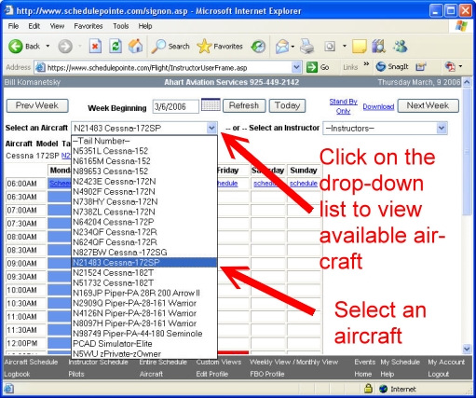Image resolution: width=476 pixels, height=398 pixels.
Task: Open the Help menu
Action: pyautogui.click(x=145, y=26)
